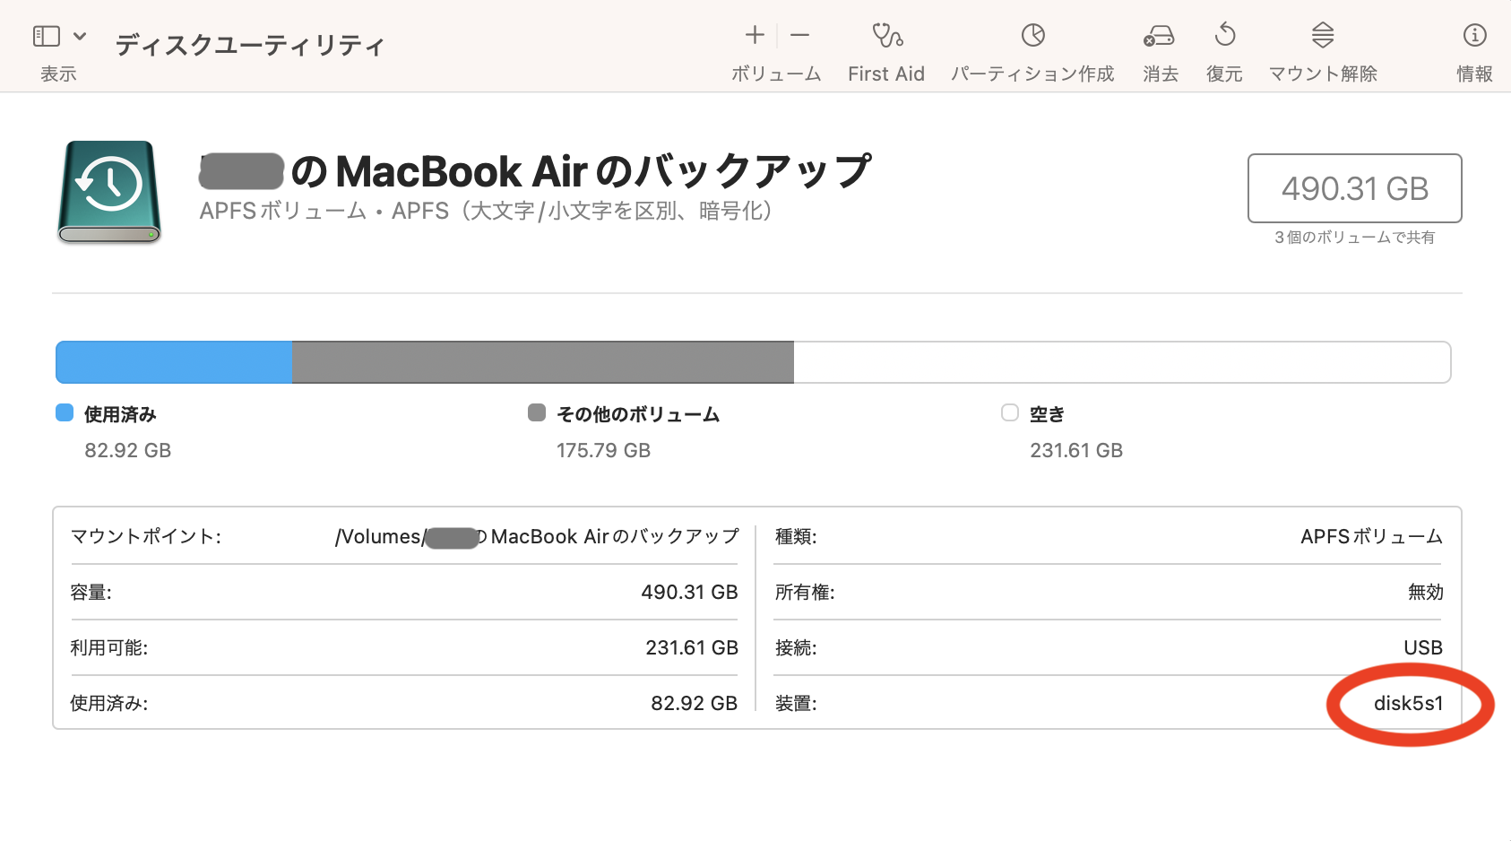Click the white 空き legend swatch
This screenshot has height=841, width=1511.
[x=1010, y=412]
